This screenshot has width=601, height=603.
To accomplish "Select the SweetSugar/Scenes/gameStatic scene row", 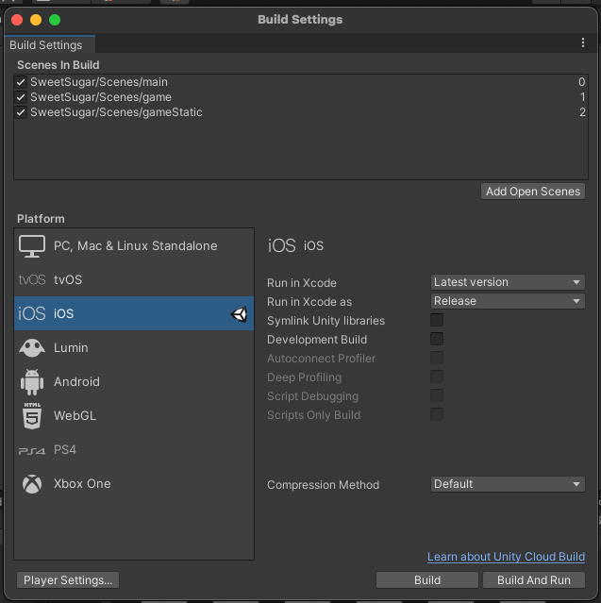I will tap(301, 112).
